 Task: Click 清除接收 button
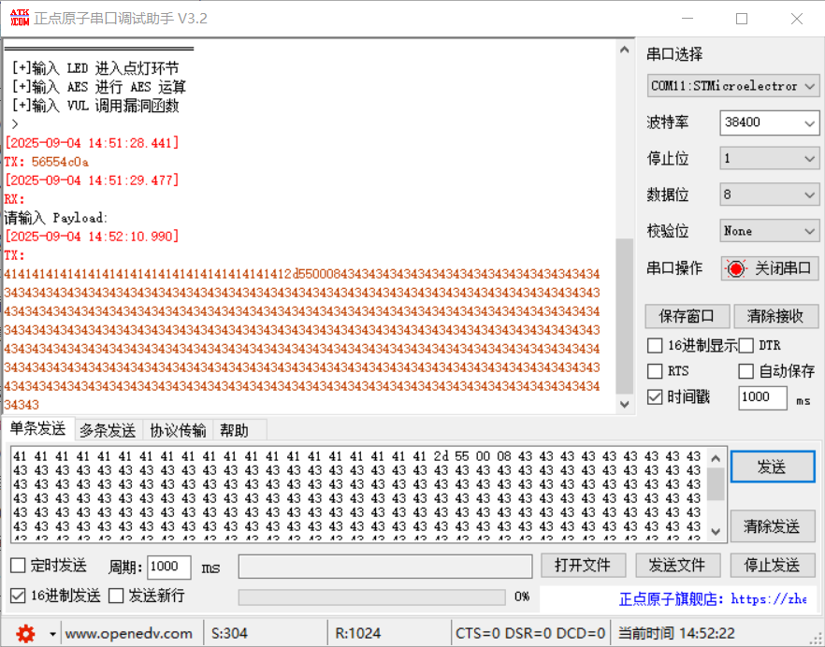click(x=775, y=316)
